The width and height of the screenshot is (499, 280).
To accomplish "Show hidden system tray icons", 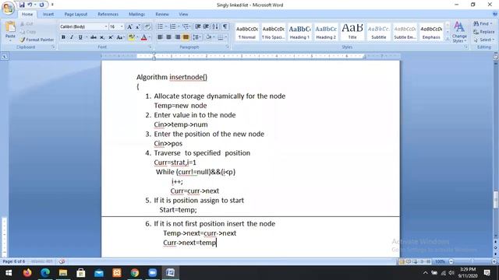I will click(x=426, y=273).
